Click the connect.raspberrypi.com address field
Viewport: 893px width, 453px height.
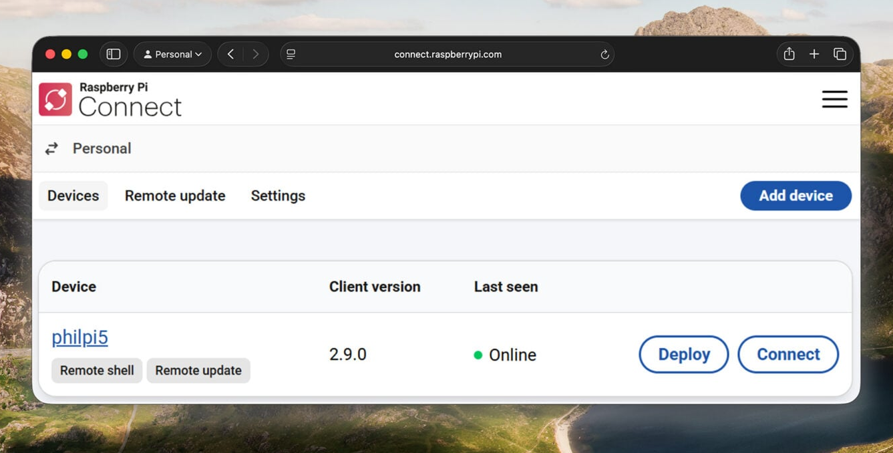tap(448, 55)
